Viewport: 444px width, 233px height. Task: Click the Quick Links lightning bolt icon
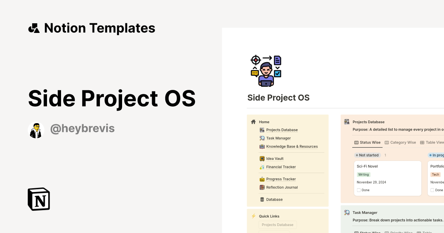pyautogui.click(x=254, y=216)
